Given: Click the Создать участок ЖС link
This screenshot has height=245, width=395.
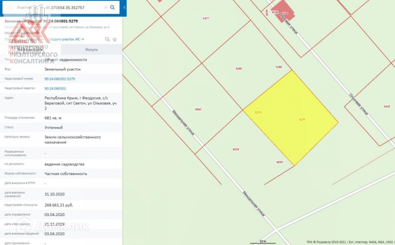Looking at the screenshot, I should click(66, 39).
